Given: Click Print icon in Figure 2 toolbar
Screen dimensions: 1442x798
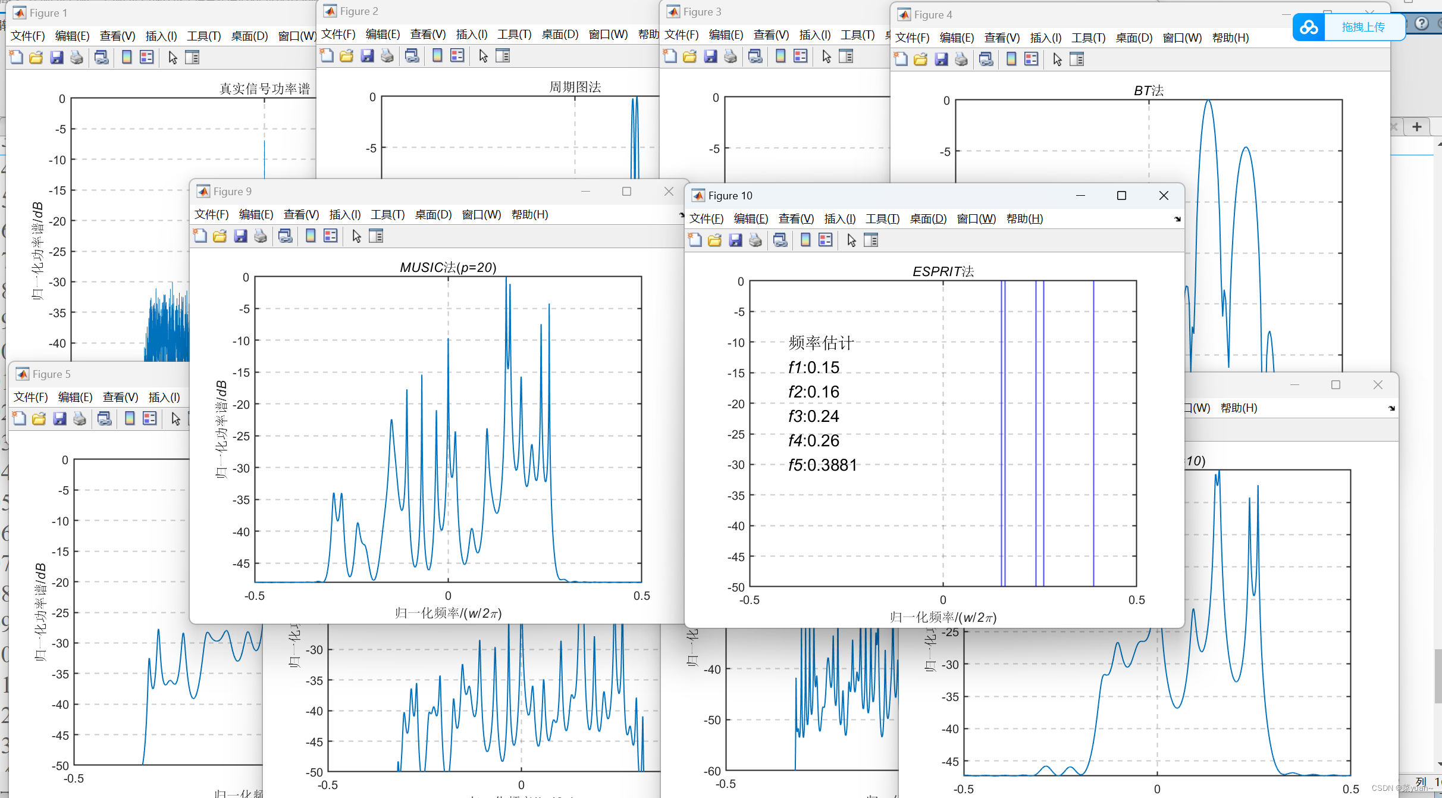Looking at the screenshot, I should [387, 56].
